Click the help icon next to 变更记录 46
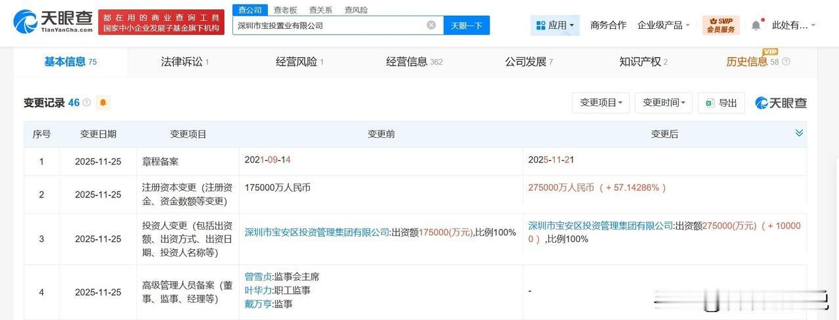 [x=87, y=103]
